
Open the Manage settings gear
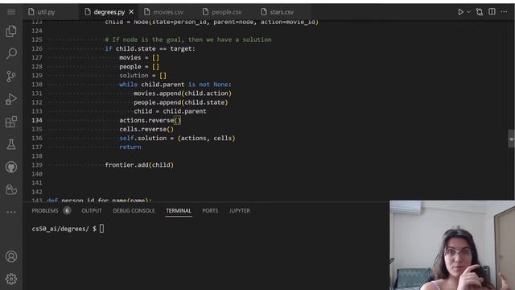11,279
